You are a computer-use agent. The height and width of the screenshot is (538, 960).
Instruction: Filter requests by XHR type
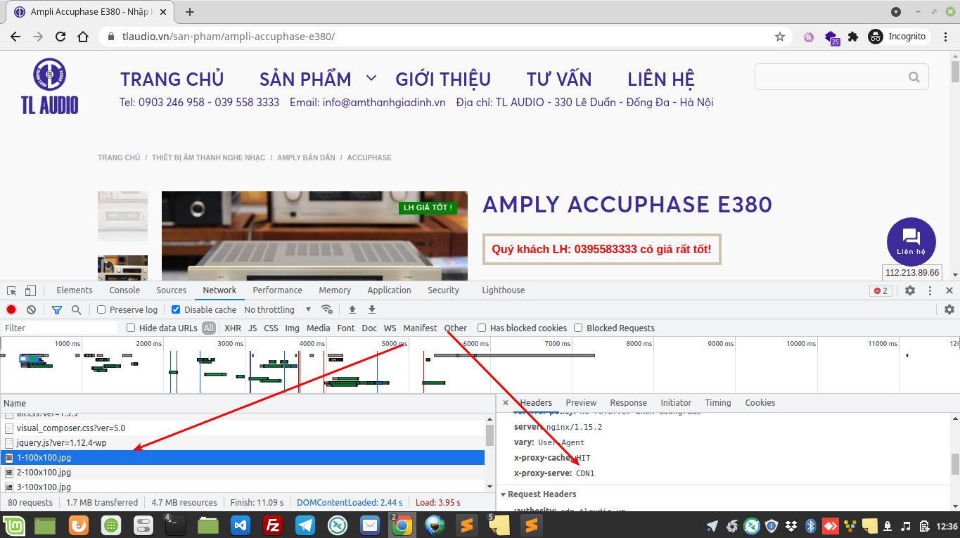click(x=233, y=328)
